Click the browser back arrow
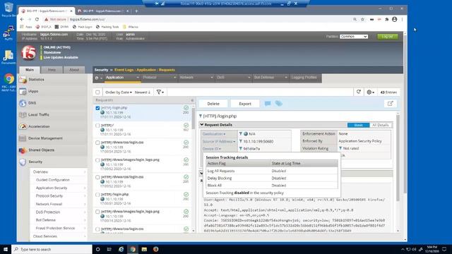 pos(22,19)
